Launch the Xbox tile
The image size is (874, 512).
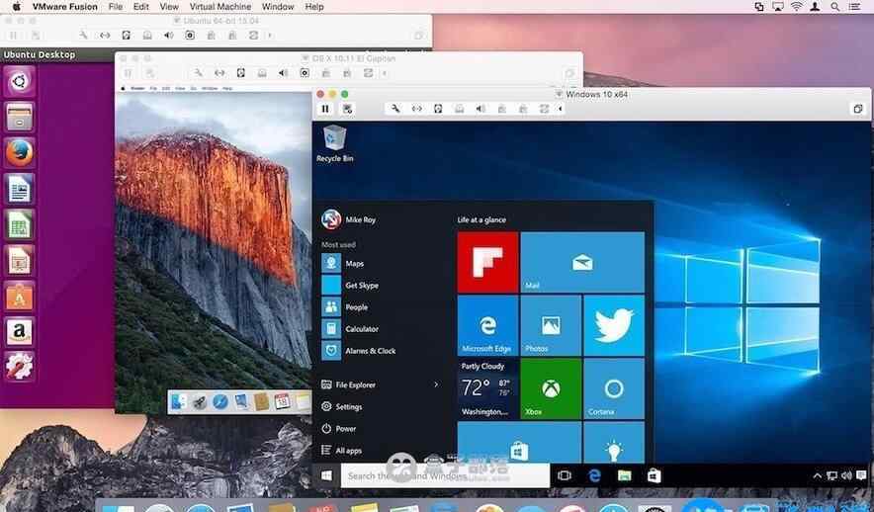[x=551, y=388]
